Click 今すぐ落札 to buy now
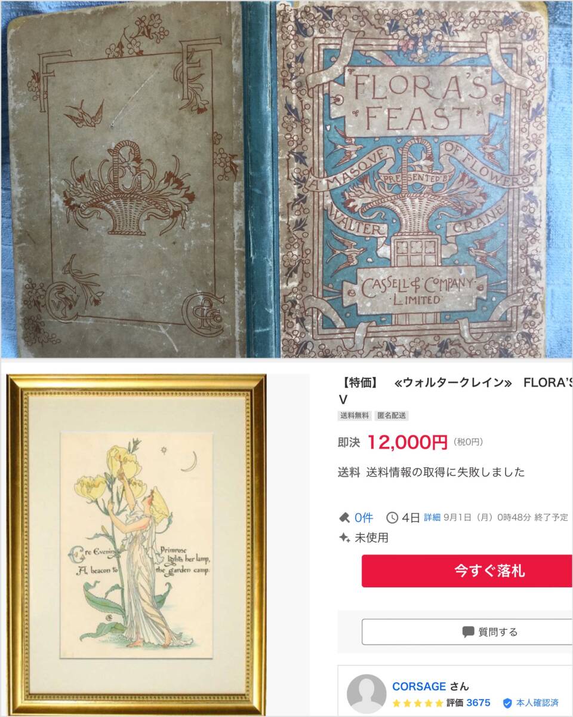 [x=467, y=571]
